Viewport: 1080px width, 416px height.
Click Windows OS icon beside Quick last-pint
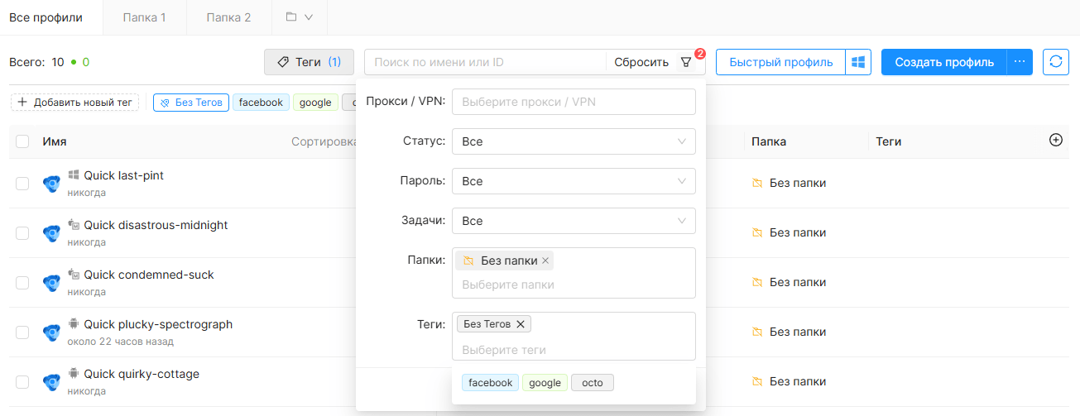pyautogui.click(x=74, y=175)
